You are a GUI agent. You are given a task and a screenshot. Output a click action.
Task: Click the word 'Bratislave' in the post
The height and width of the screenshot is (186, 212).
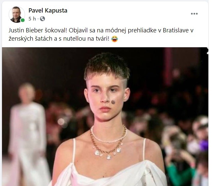pos(176,30)
